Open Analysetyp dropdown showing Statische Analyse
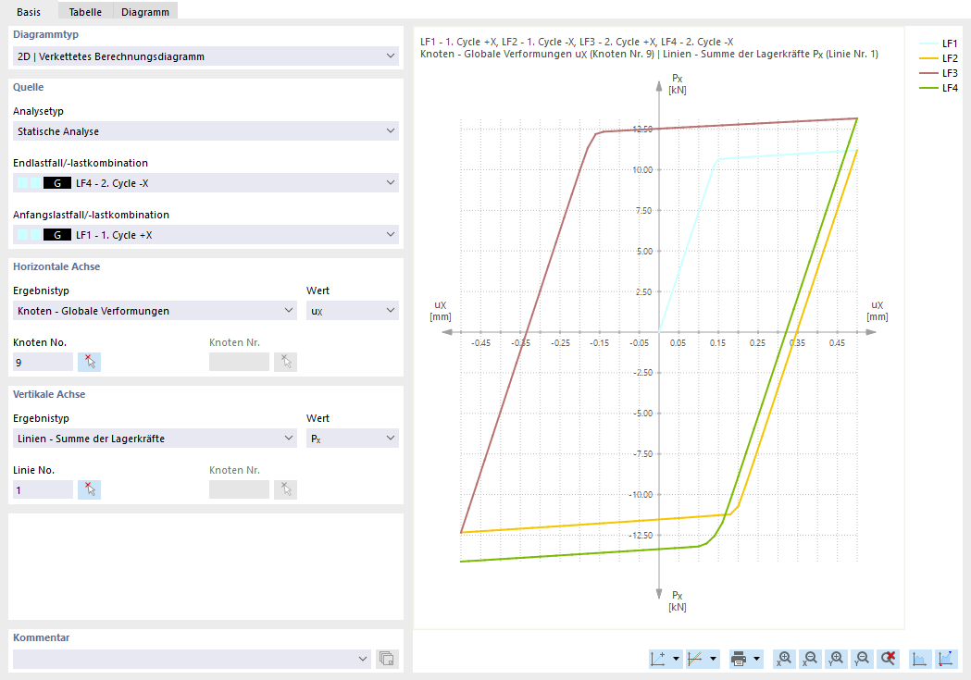 (x=205, y=131)
